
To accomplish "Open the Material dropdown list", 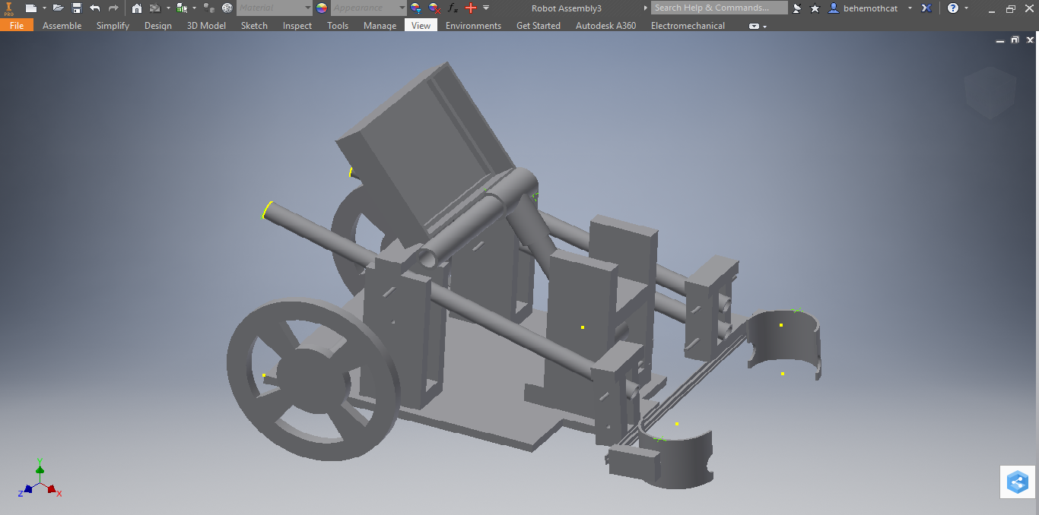I will (307, 8).
